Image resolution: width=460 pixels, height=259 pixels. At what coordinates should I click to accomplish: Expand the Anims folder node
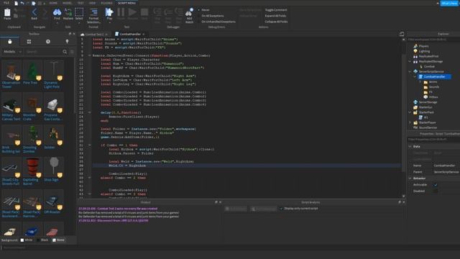420,81
